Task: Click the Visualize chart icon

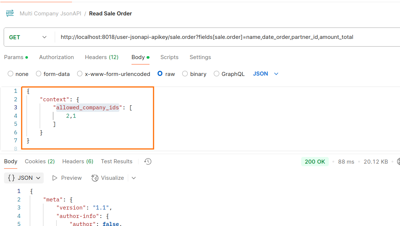Action: click(95, 178)
